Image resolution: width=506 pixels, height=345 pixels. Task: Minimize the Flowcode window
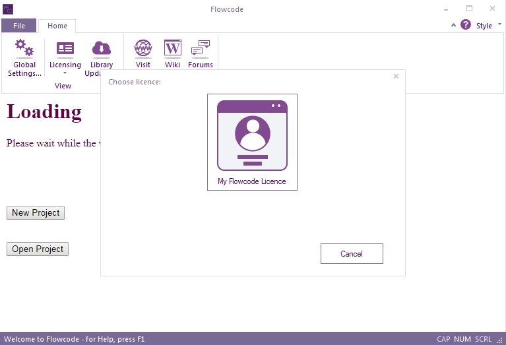click(446, 9)
